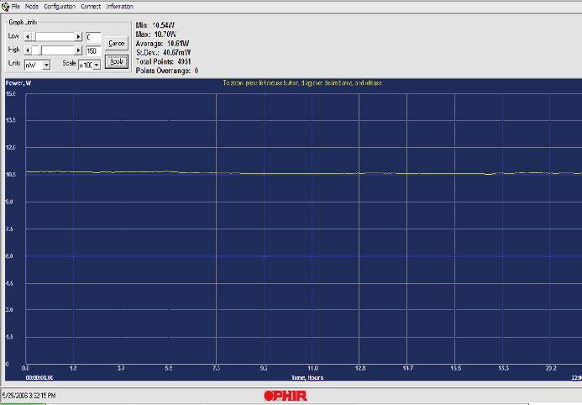
Task: Click the Low limit value field
Action: pyautogui.click(x=93, y=37)
